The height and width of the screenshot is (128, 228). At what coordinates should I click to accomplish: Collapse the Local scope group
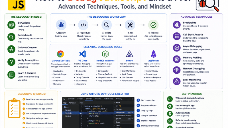(x=115, y=125)
